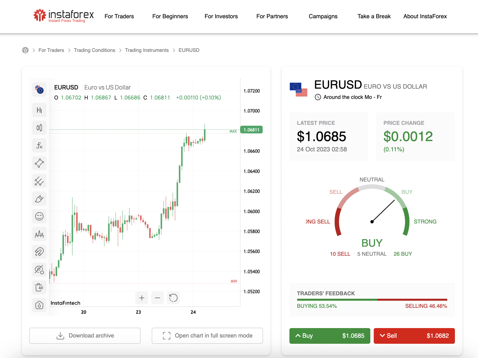Open the Campaigns menu
This screenshot has width=478, height=358.
(323, 16)
